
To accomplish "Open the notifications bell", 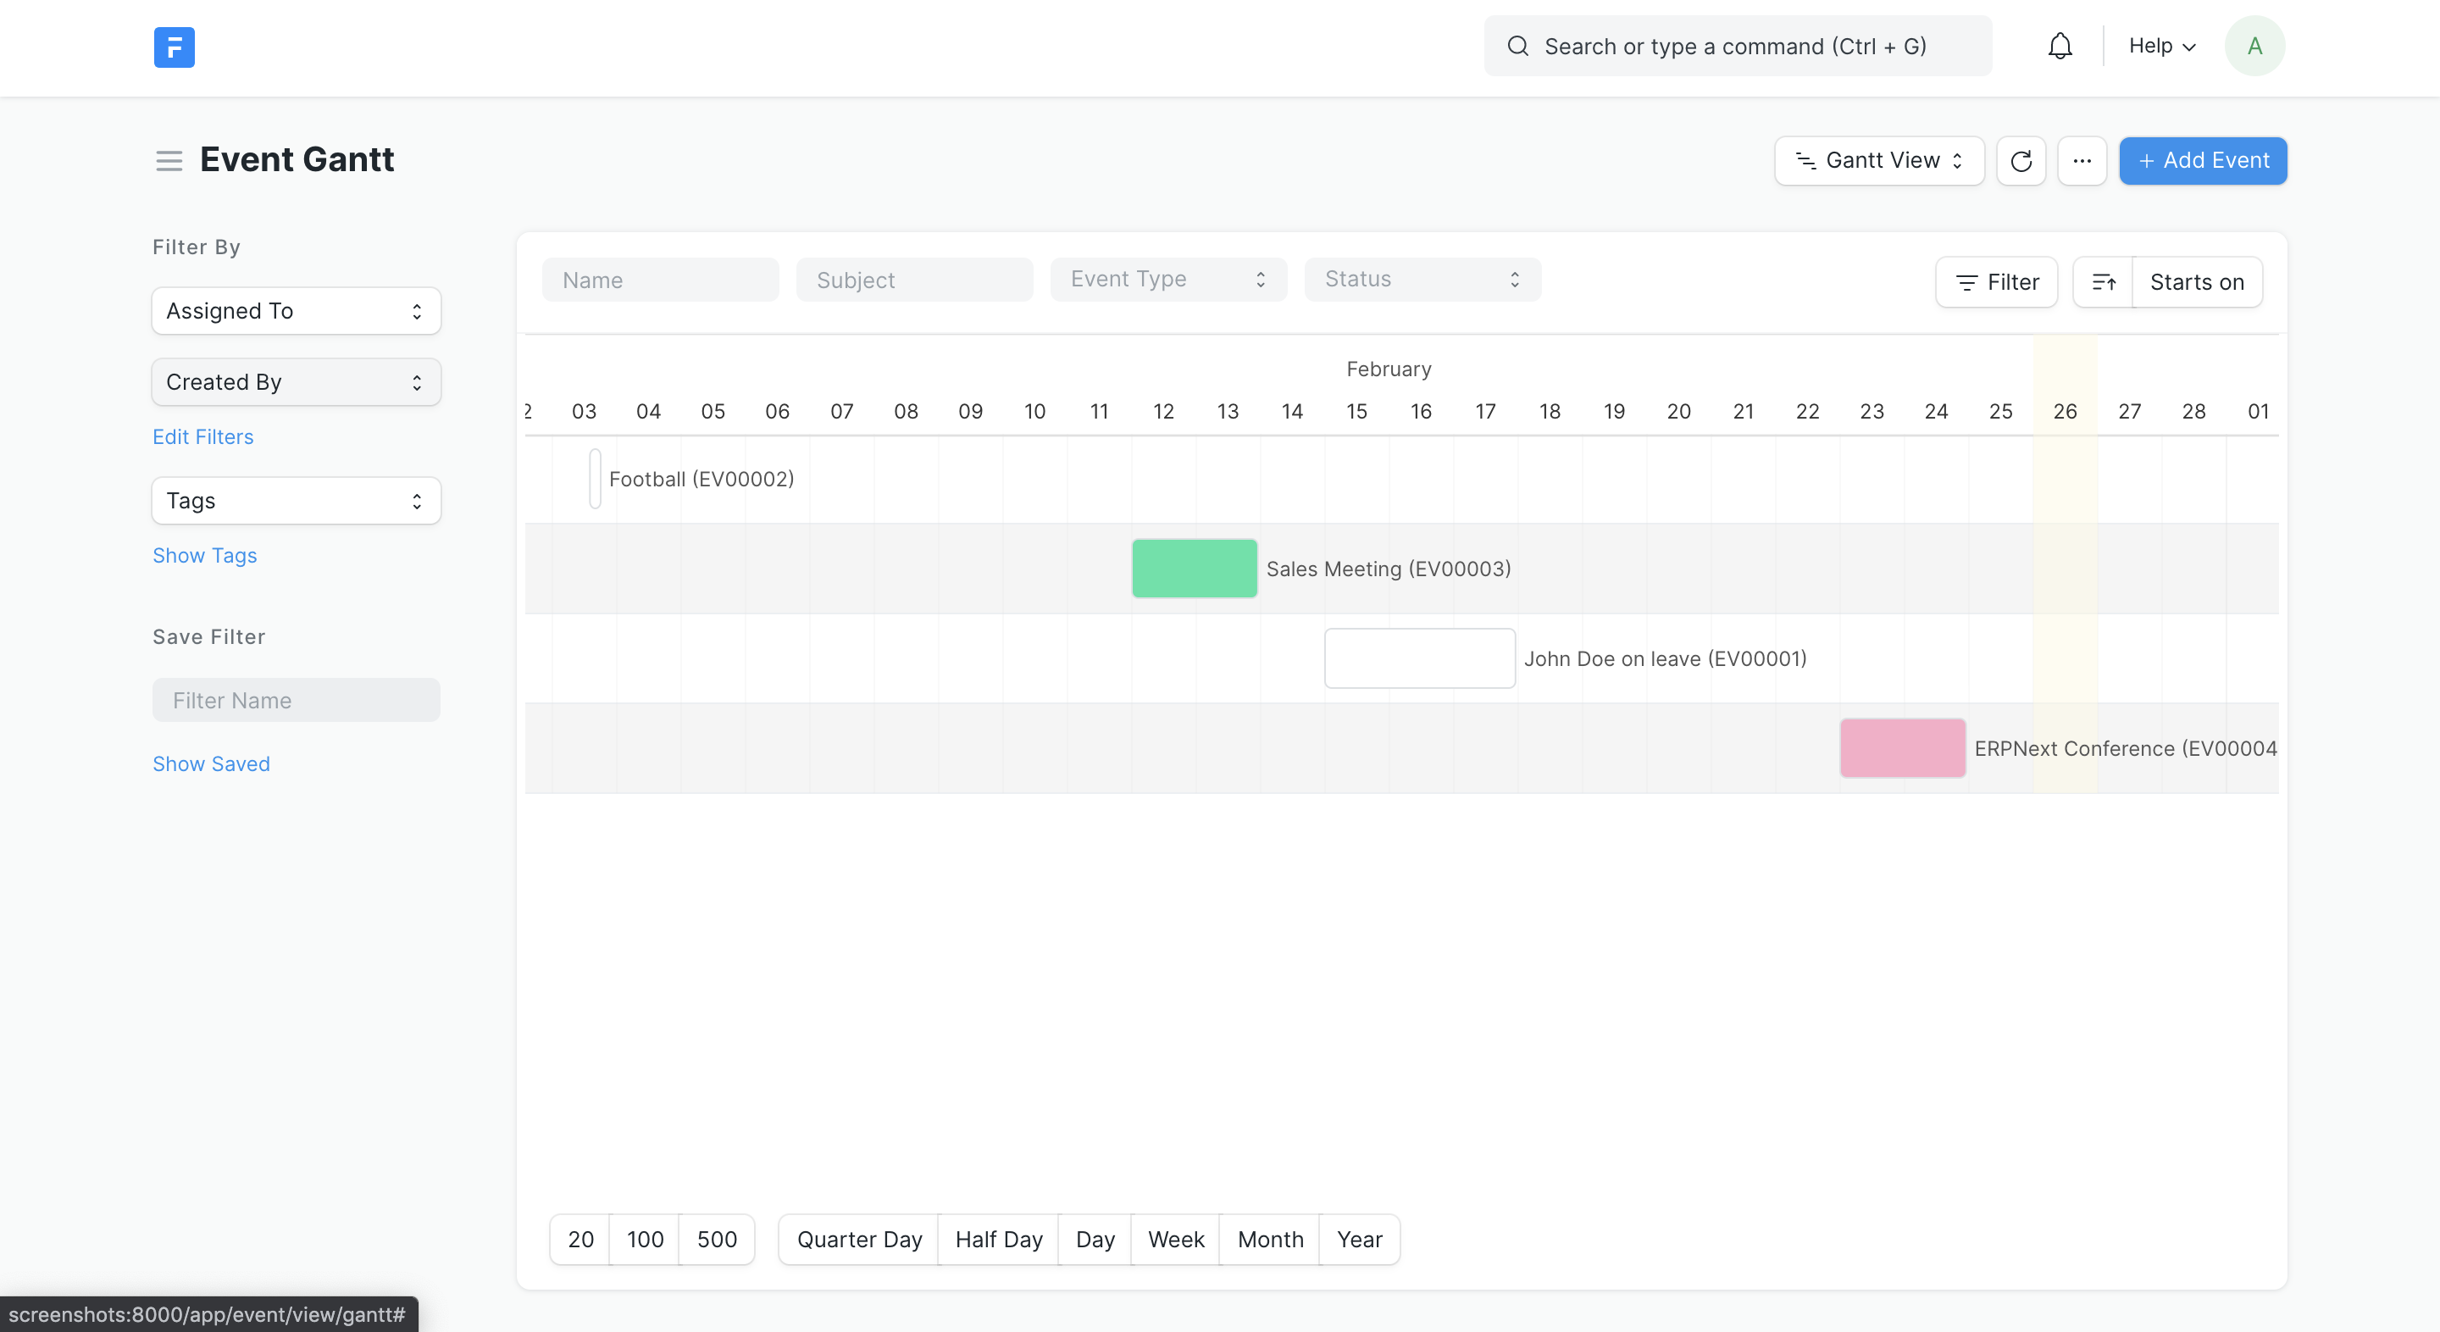I will pos(2060,46).
